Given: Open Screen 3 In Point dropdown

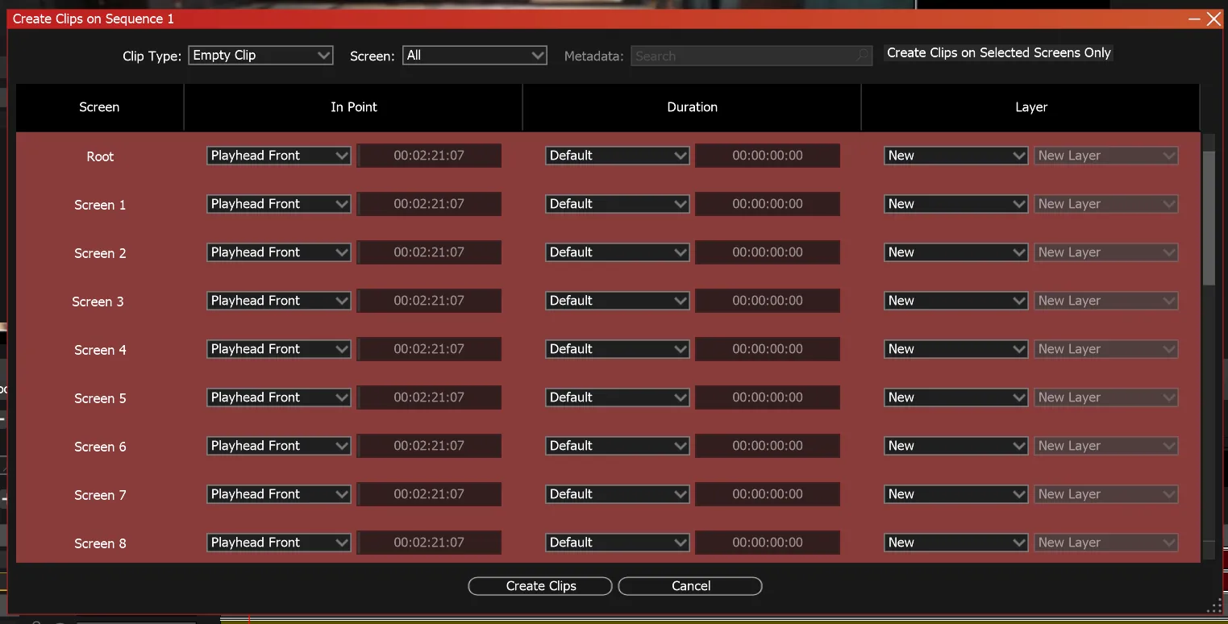Looking at the screenshot, I should (279, 301).
